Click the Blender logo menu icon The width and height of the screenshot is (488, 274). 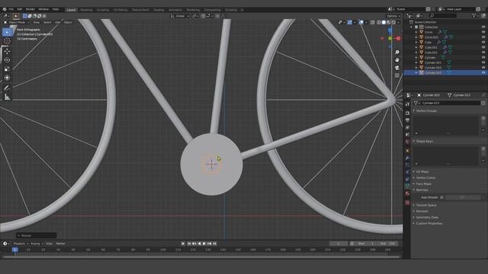click(5, 9)
